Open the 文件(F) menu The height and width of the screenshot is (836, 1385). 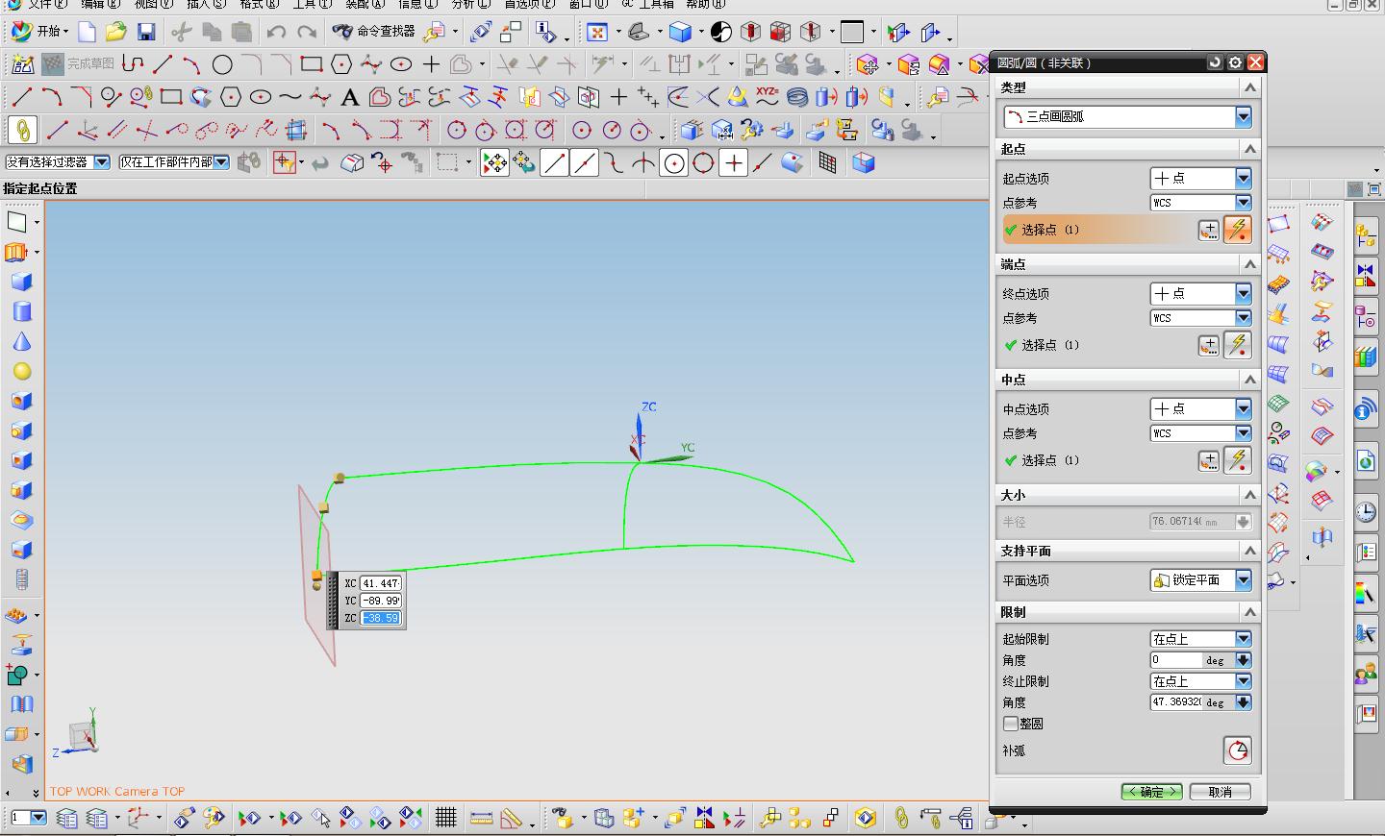46,4
